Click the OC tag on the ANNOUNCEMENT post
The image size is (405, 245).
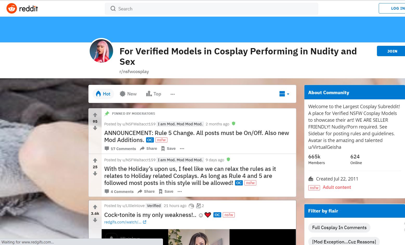[150, 140]
